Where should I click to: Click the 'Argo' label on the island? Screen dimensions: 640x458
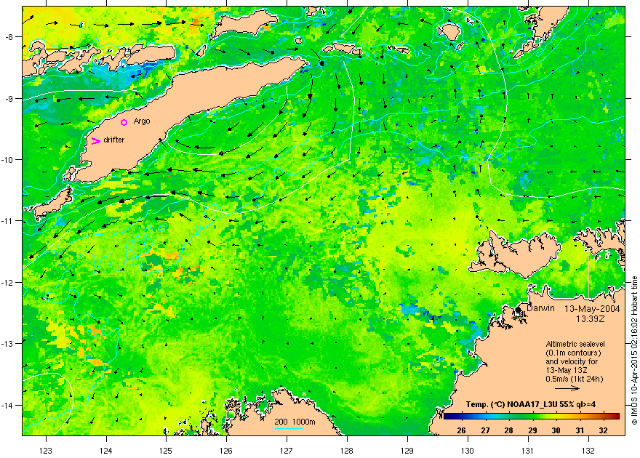(x=142, y=121)
